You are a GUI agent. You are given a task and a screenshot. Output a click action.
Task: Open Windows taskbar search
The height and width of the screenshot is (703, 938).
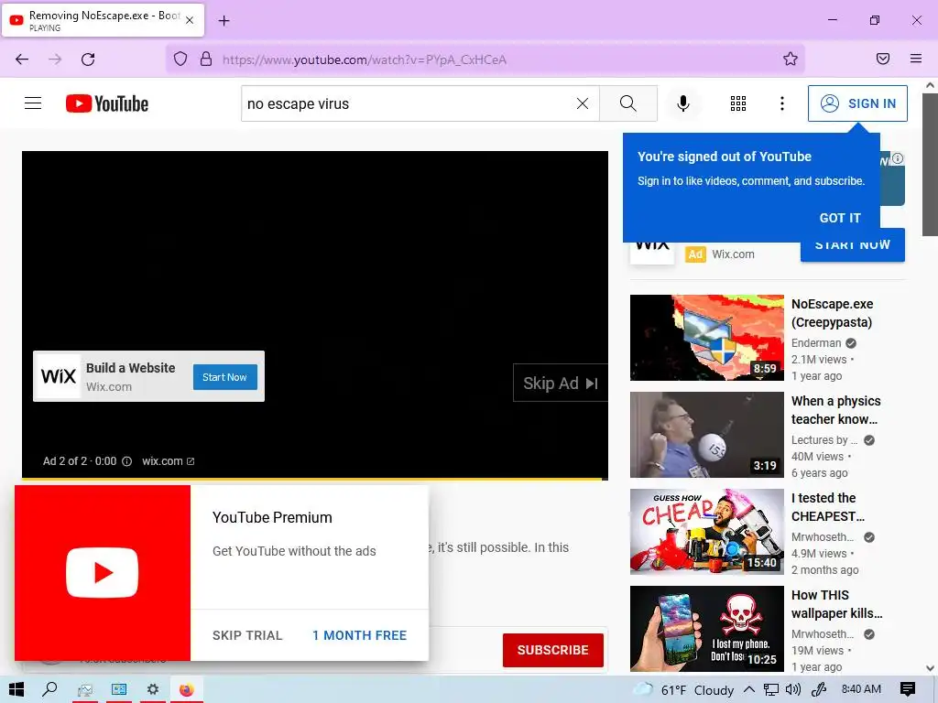tap(49, 690)
